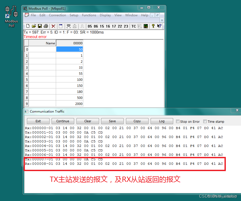The height and width of the screenshot is (201, 241).
Task: Select the value 150 cell in row 6
Action: tap(69, 86)
